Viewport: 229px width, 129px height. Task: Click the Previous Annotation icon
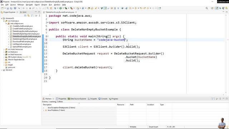pos(136,8)
